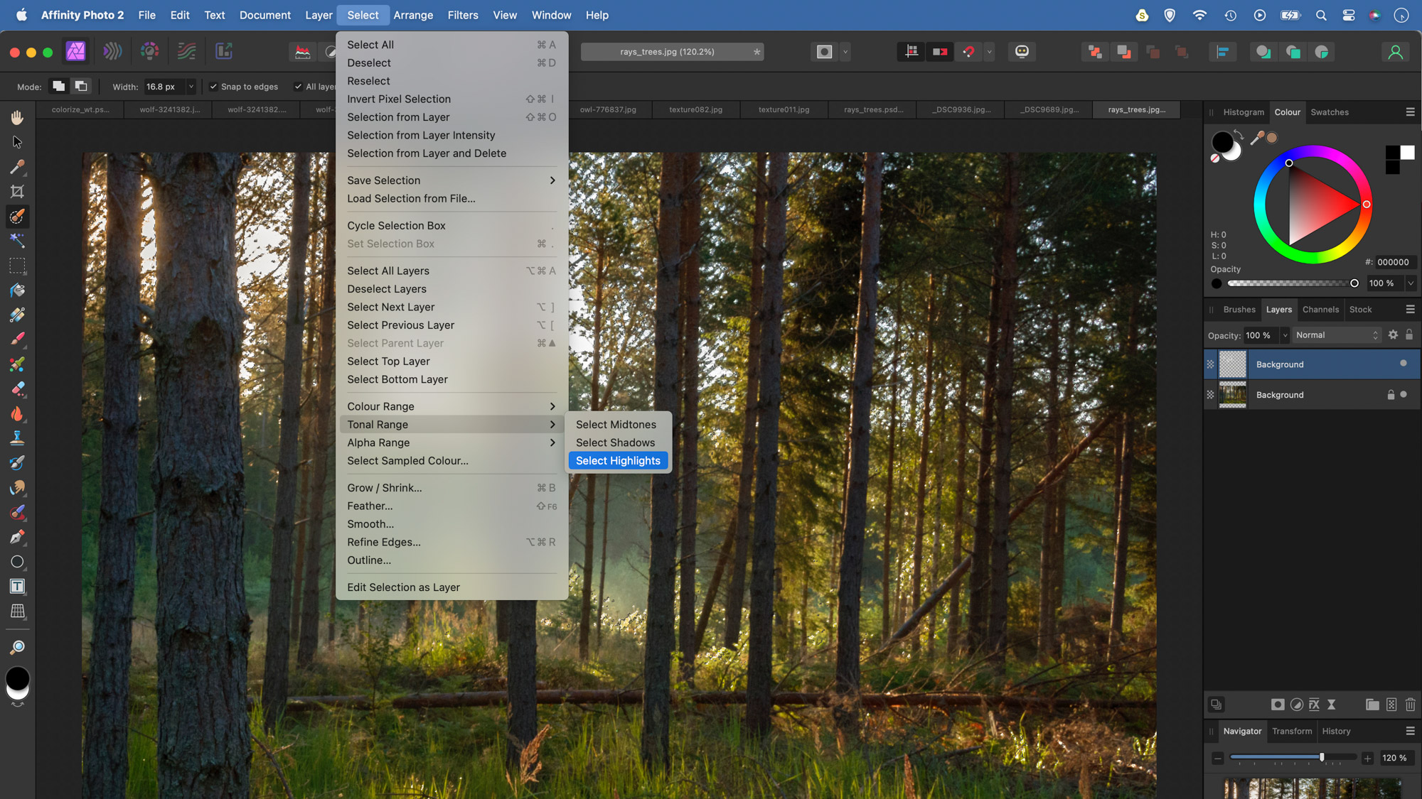Select the Move tool arrow
Image resolution: width=1422 pixels, height=799 pixels.
(x=17, y=142)
